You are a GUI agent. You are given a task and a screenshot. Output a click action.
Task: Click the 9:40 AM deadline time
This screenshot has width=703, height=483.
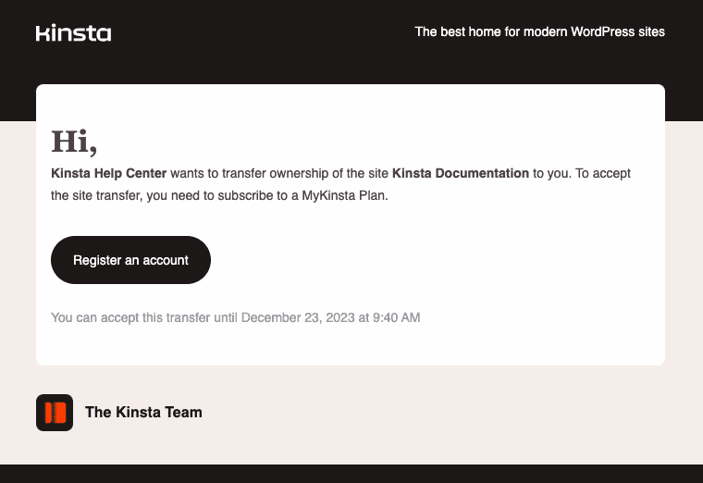point(396,317)
